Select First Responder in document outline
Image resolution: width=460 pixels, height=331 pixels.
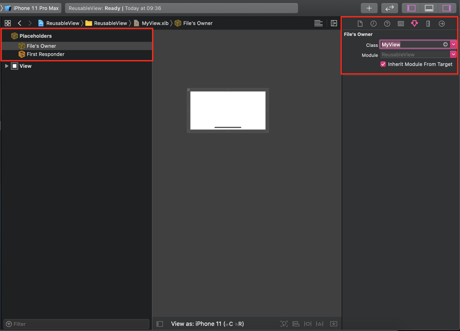[77, 54]
